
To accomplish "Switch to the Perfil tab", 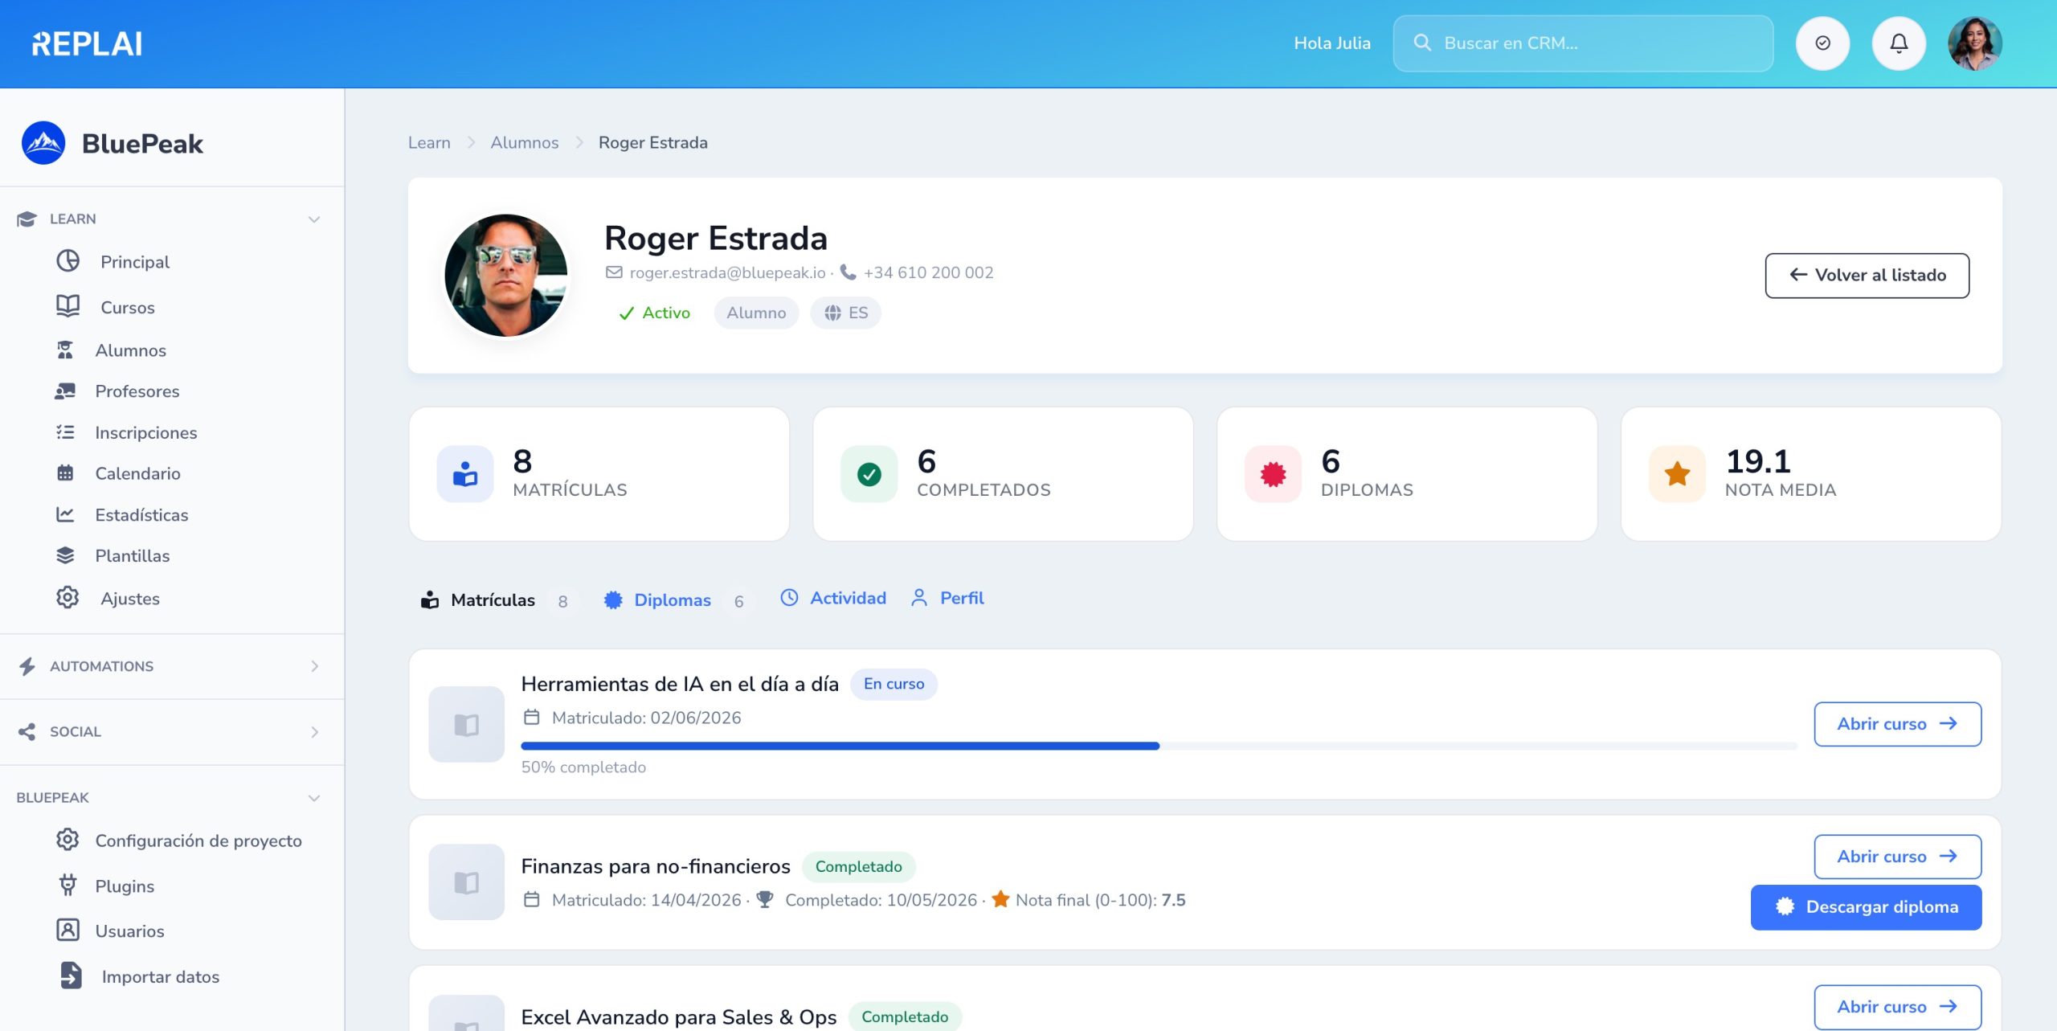I will pyautogui.click(x=947, y=598).
